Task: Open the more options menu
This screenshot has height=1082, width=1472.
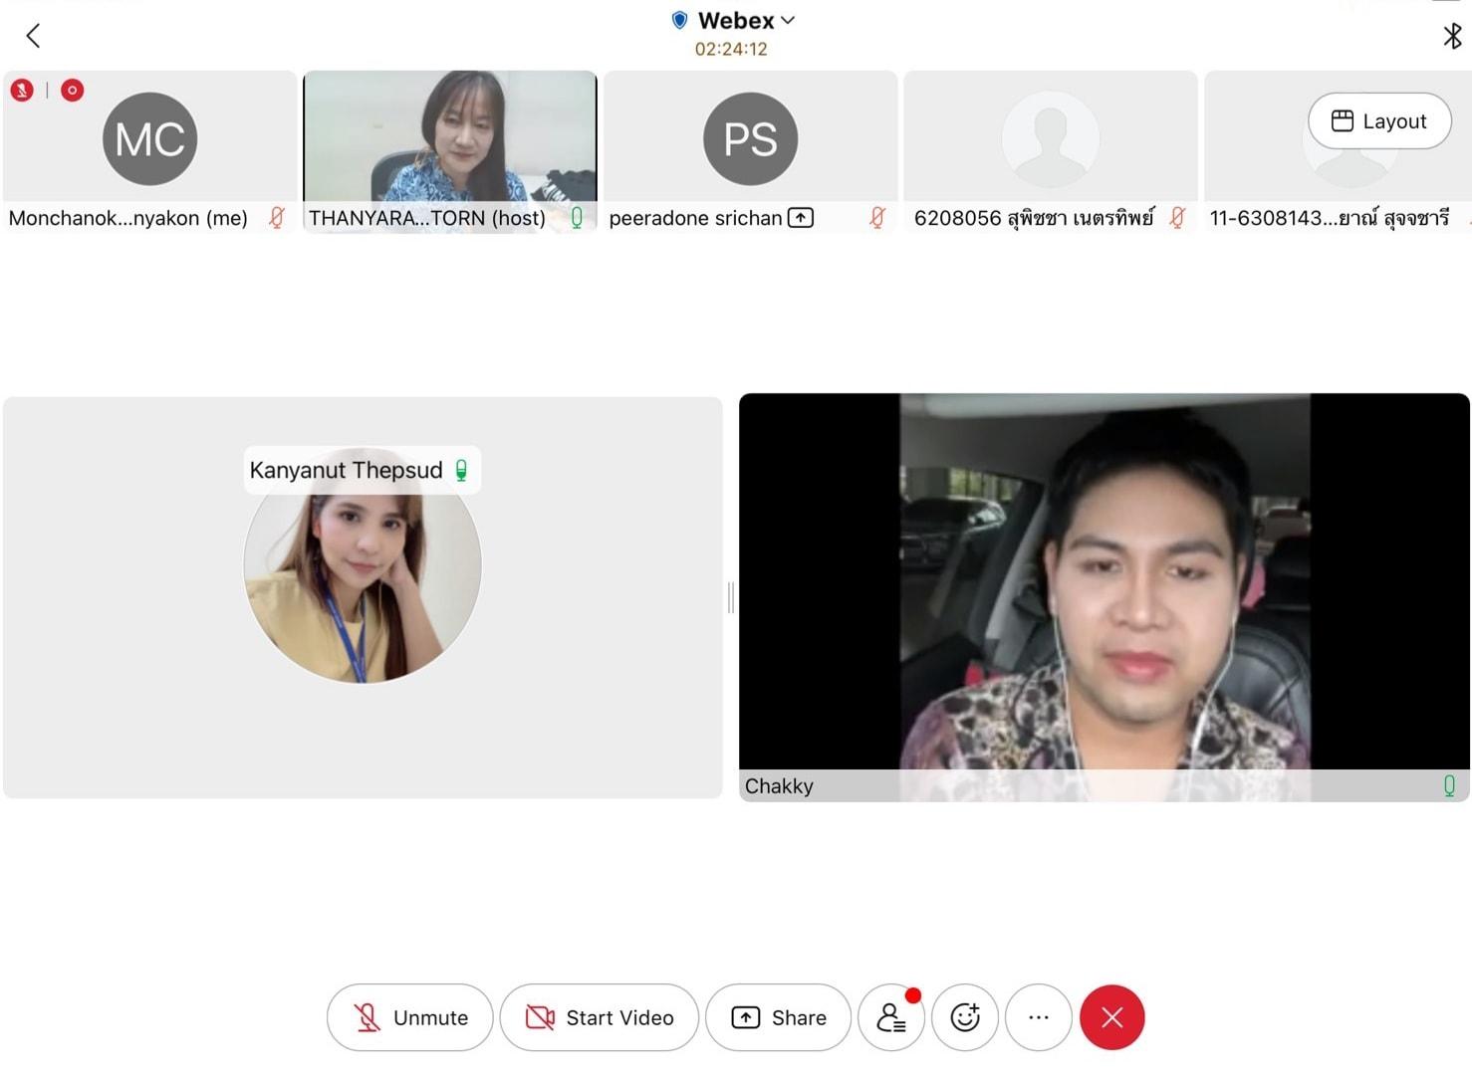Action: [x=1039, y=1017]
